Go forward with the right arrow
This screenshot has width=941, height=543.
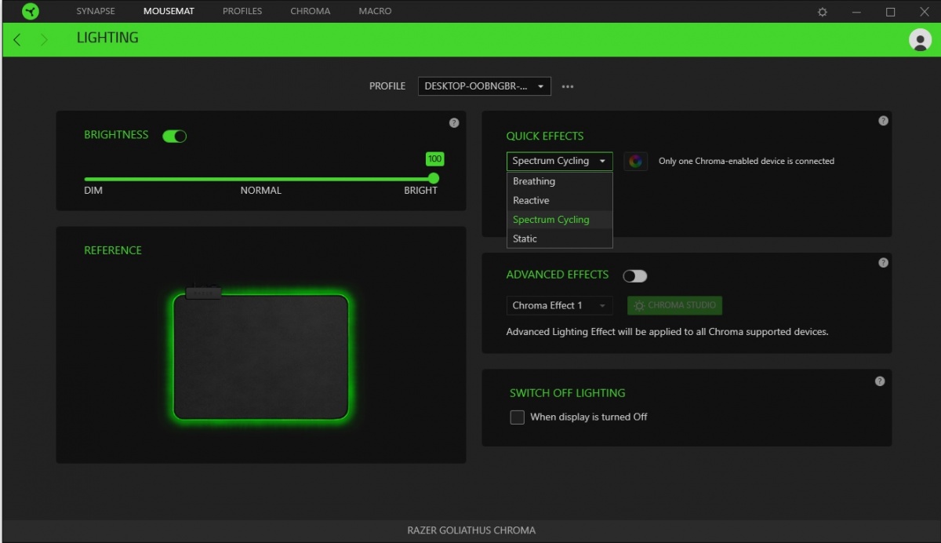pos(44,39)
